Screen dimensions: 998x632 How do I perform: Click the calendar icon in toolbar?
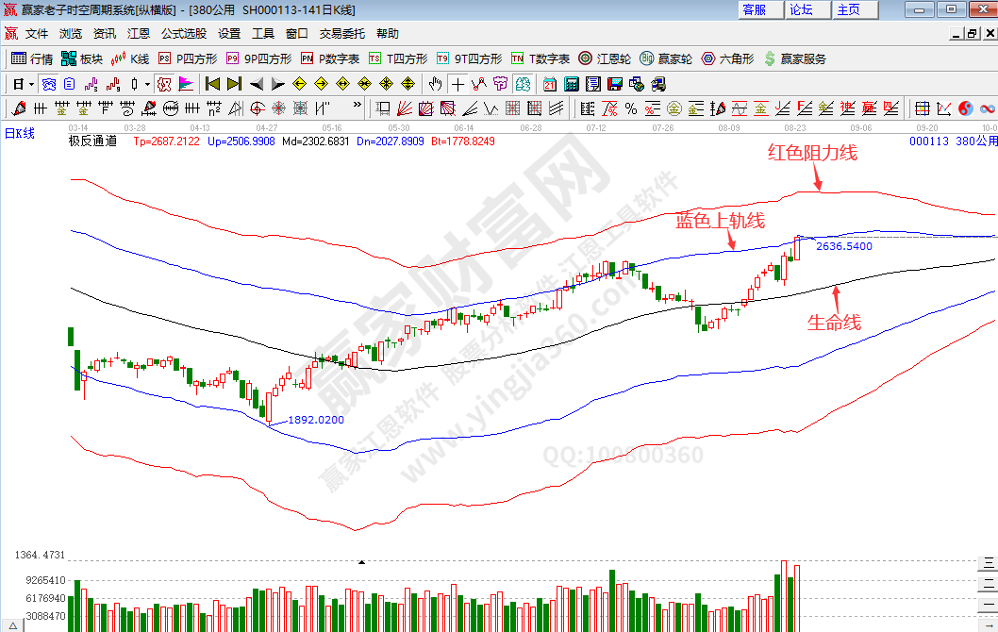tap(548, 84)
